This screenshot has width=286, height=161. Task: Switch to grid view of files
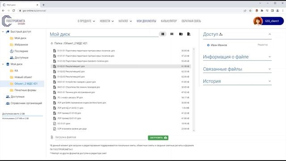coord(172,34)
